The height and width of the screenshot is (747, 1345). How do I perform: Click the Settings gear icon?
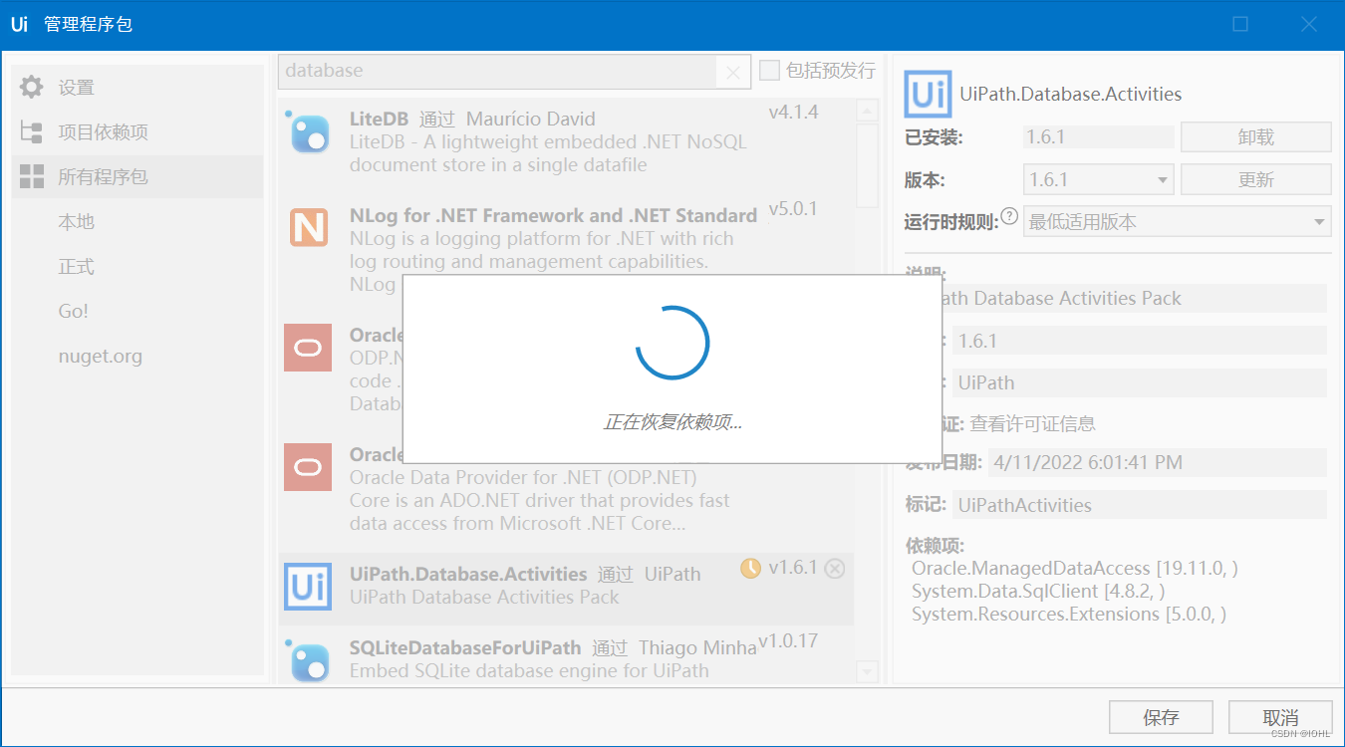[32, 87]
